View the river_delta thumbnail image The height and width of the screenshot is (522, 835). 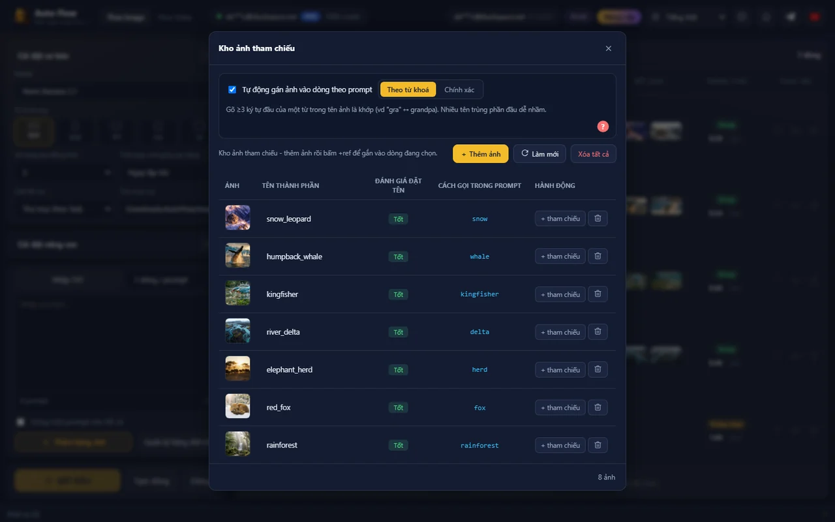[237, 331]
